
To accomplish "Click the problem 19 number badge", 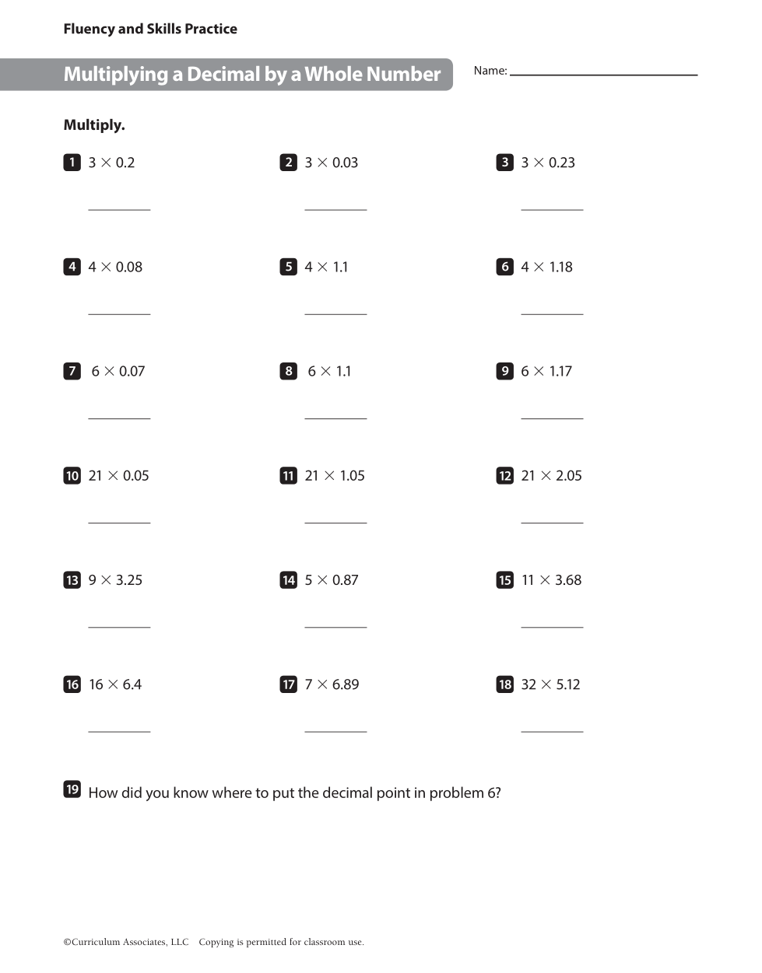I will pos(72,789).
